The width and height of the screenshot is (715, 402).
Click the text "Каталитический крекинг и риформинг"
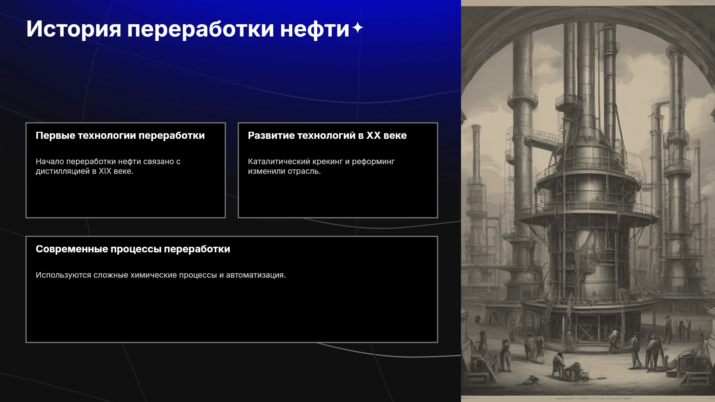click(x=321, y=162)
